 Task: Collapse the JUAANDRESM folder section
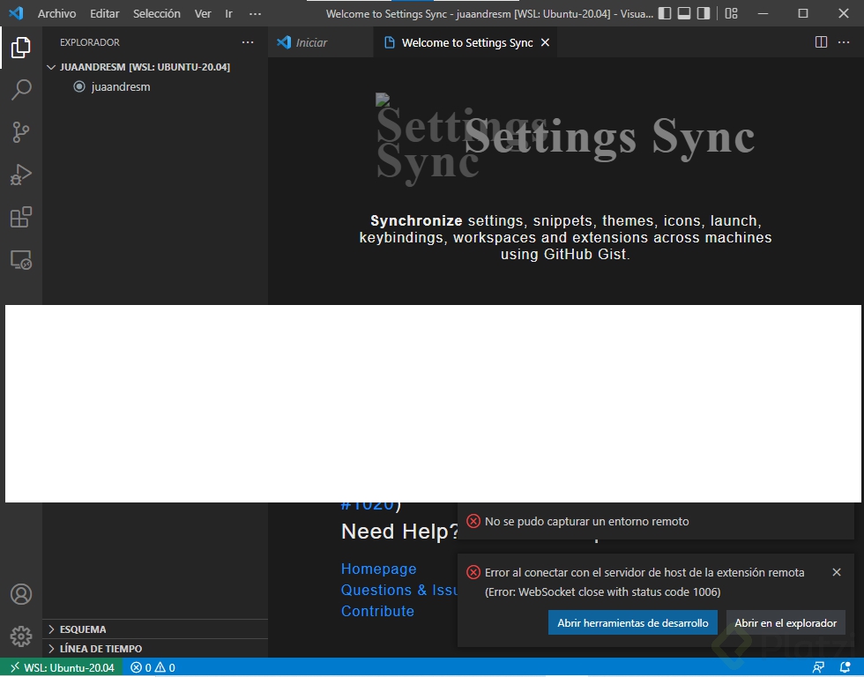click(x=155, y=67)
